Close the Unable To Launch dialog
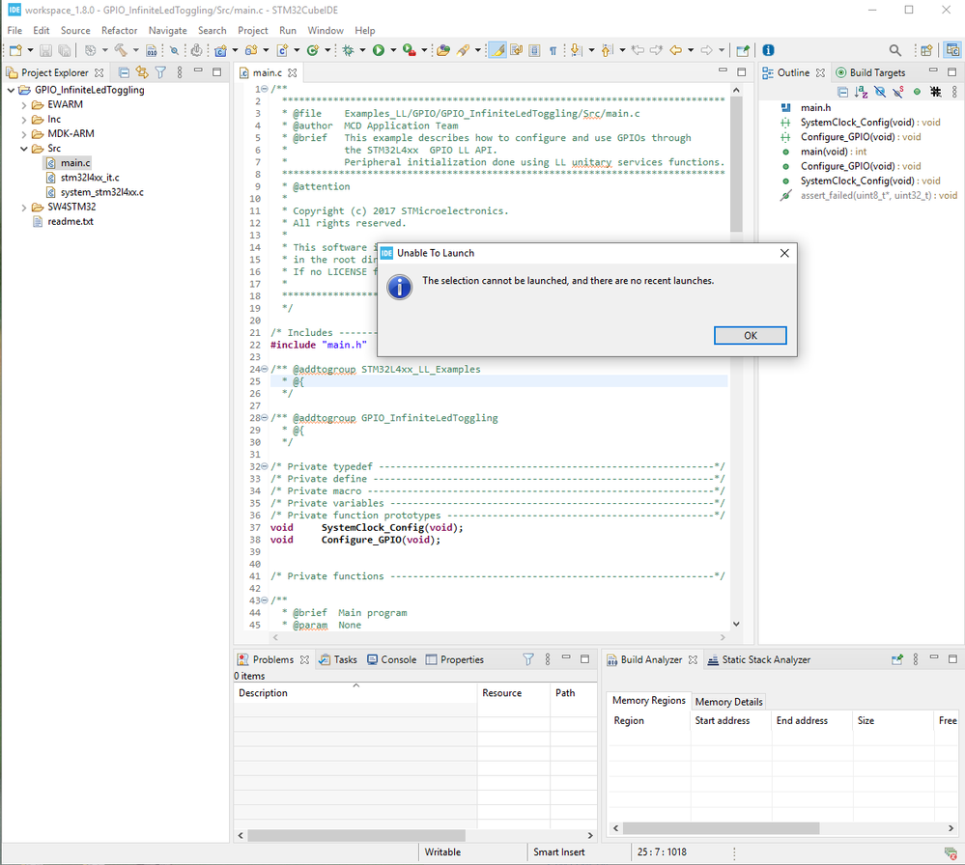Viewport: 965px width, 865px height. pyautogui.click(x=784, y=253)
